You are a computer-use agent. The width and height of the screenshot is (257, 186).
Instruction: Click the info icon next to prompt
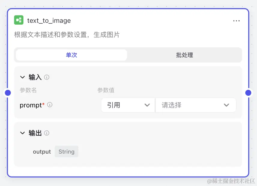(50, 105)
